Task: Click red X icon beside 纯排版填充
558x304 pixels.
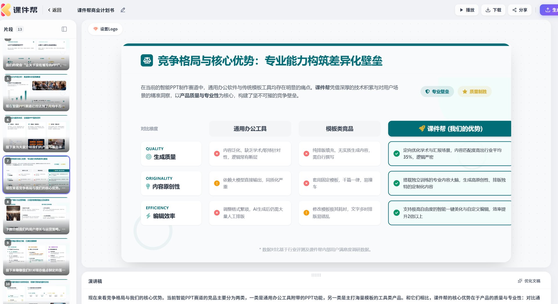Action: (x=306, y=154)
